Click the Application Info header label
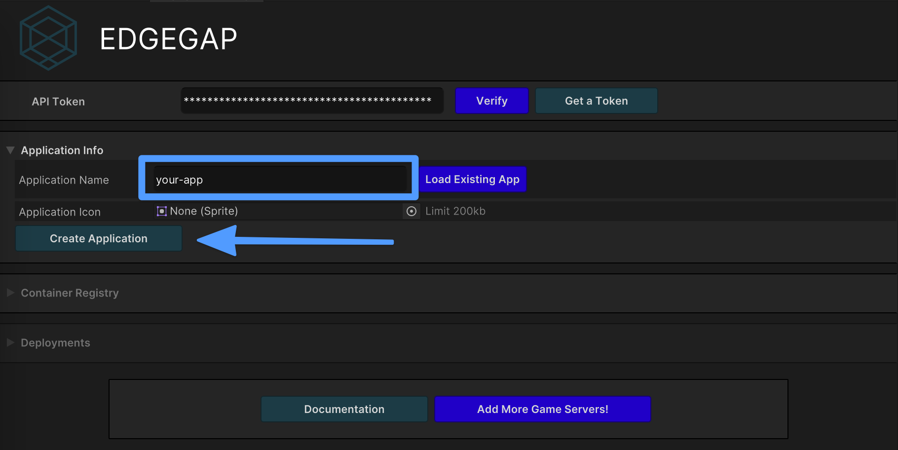This screenshot has width=898, height=450. [x=62, y=150]
